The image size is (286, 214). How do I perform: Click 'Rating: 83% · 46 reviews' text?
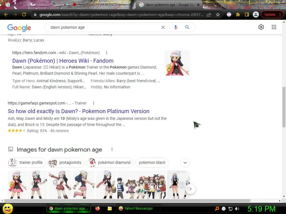[x=48, y=131]
